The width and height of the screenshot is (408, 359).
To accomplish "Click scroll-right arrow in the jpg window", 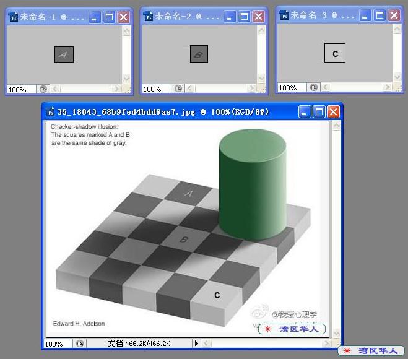I will 326,344.
